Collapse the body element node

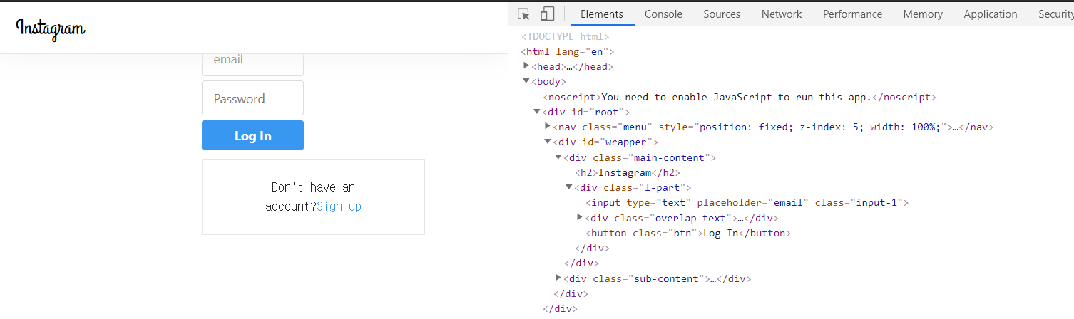tap(526, 81)
